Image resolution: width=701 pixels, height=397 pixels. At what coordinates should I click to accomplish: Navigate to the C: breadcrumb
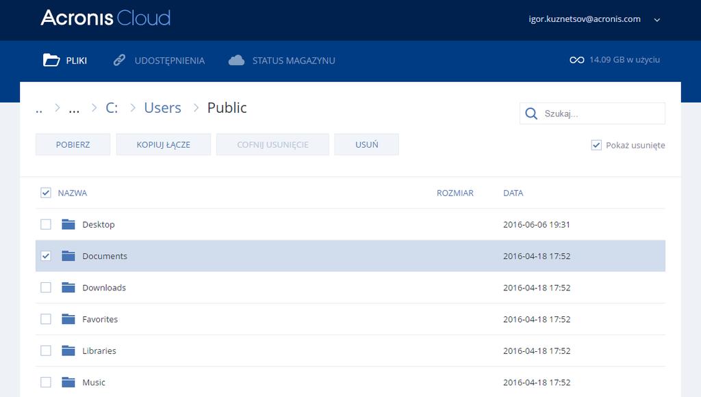(x=112, y=107)
